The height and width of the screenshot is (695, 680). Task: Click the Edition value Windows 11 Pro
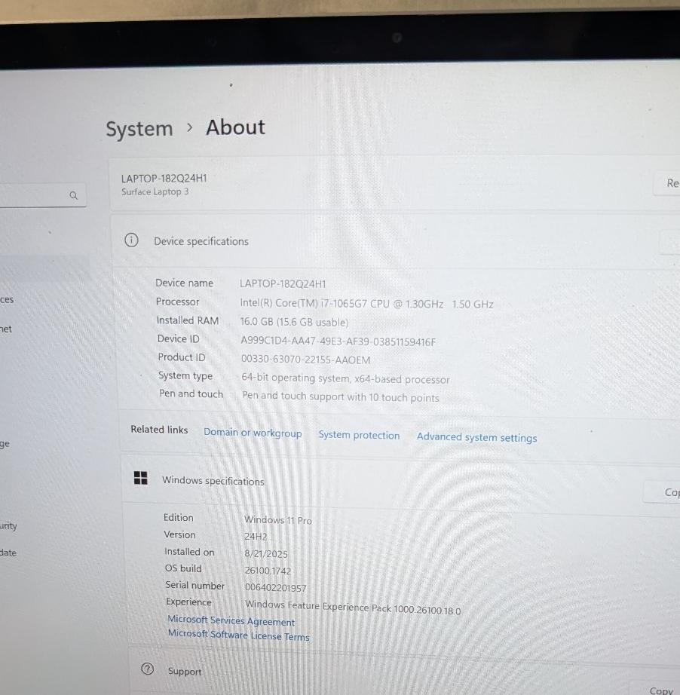tap(278, 520)
